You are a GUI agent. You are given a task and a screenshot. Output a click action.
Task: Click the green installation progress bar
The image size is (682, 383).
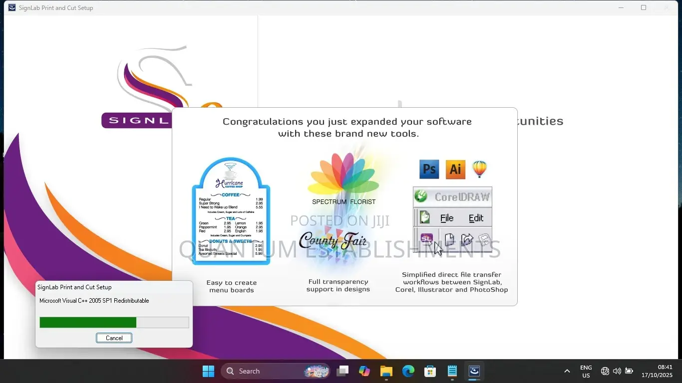tap(114, 322)
